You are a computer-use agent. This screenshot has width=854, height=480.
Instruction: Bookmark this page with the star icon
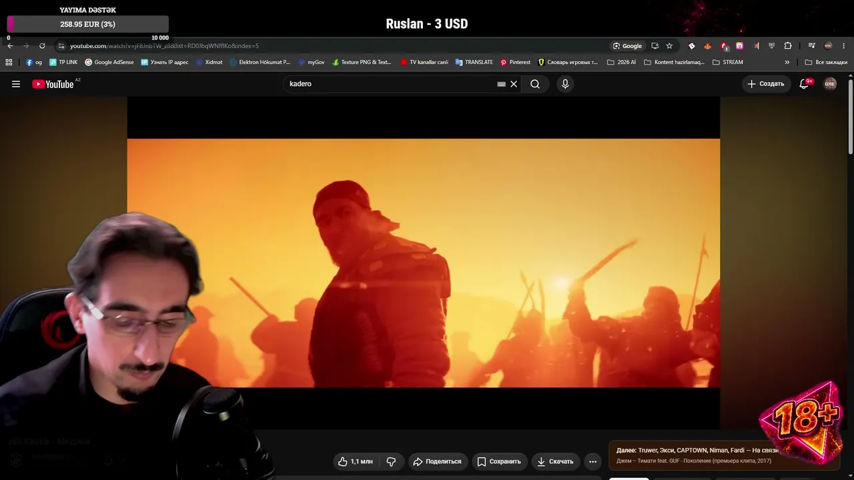pos(669,46)
